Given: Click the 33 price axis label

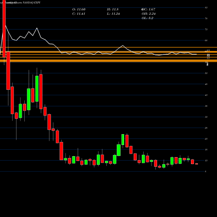Looking at the screenshot, I should pyautogui.click(x=206, y=117).
